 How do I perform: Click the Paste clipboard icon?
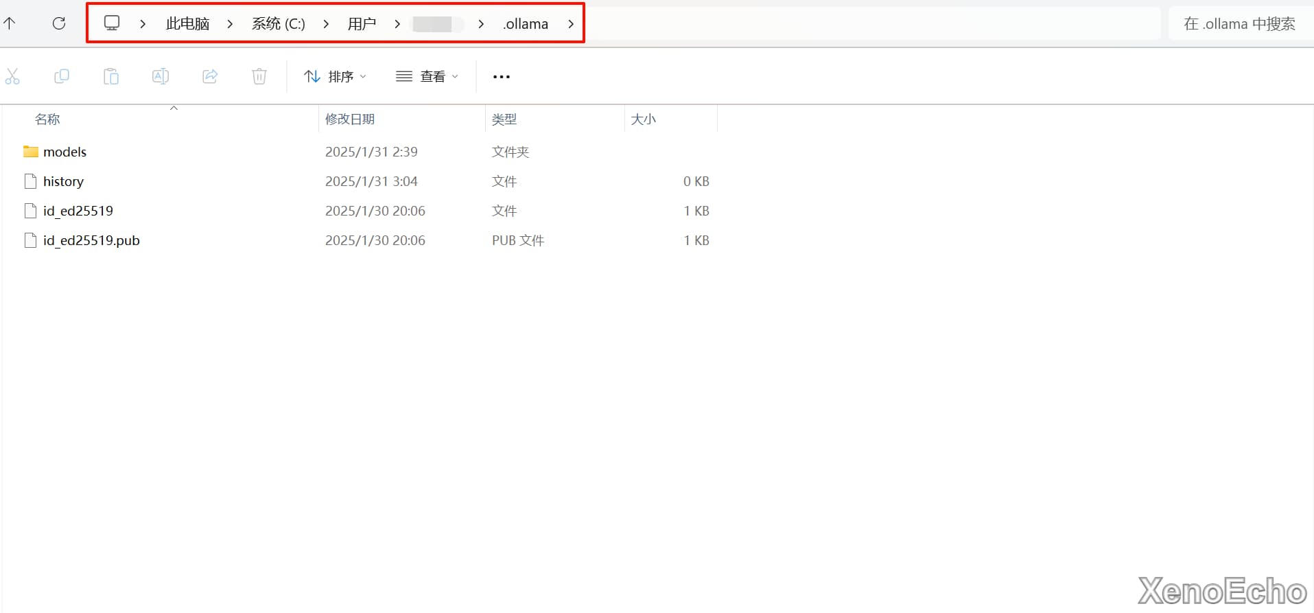point(111,76)
